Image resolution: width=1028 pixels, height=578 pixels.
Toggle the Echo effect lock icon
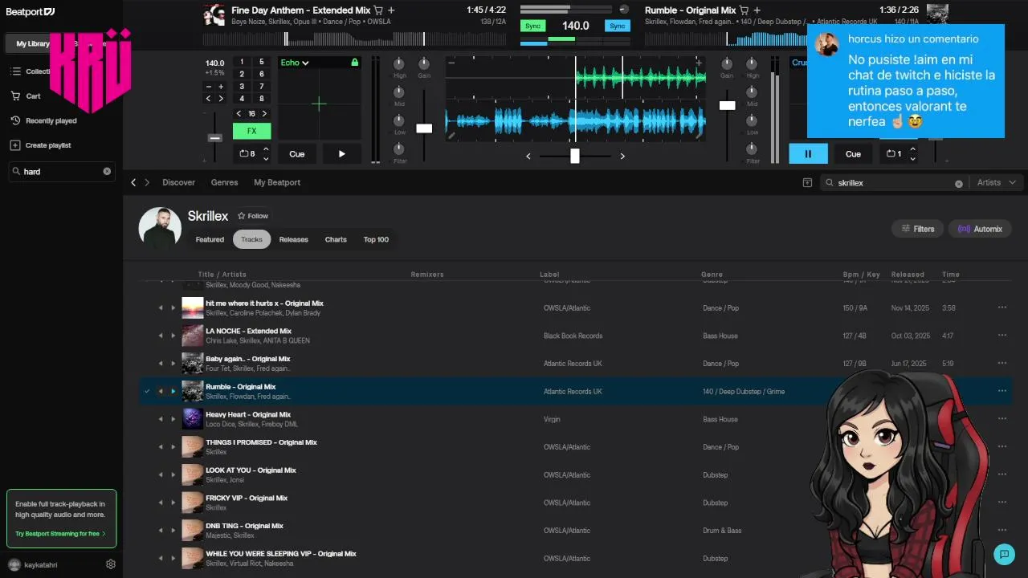pos(354,62)
